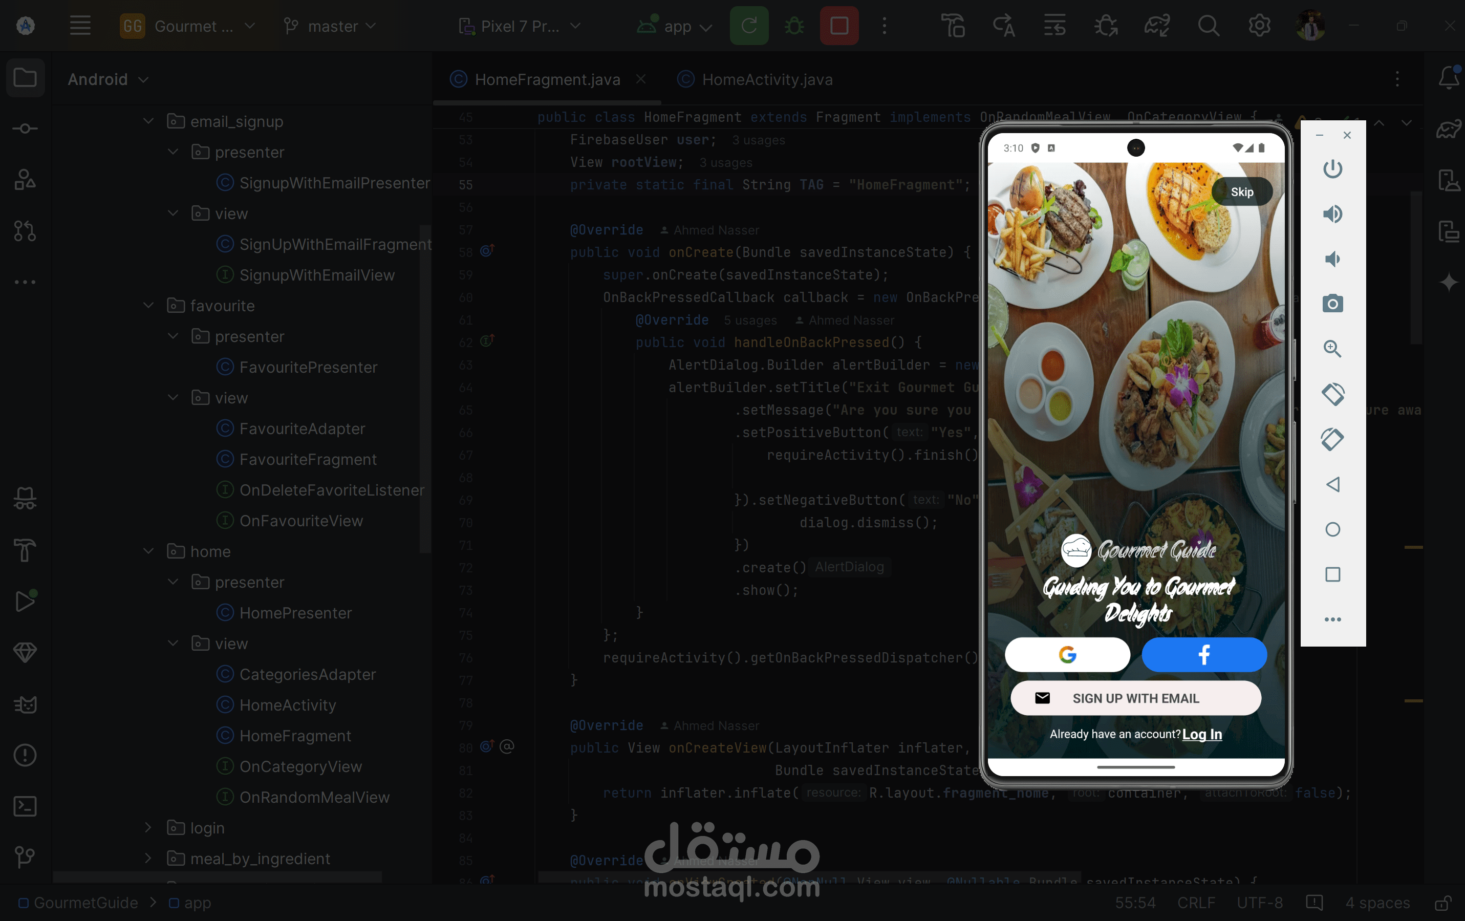Take emulator screenshot with camera icon
The height and width of the screenshot is (921, 1465).
tap(1332, 304)
